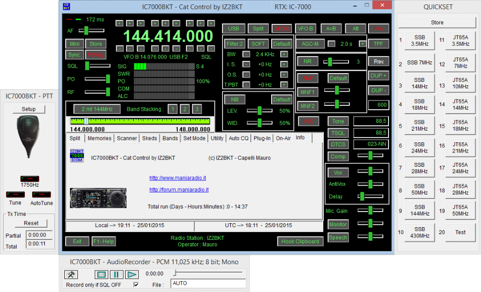The height and width of the screenshot is (292, 481).
Task: Toggle the Tune indicator button
Action: pyautogui.click(x=16, y=195)
